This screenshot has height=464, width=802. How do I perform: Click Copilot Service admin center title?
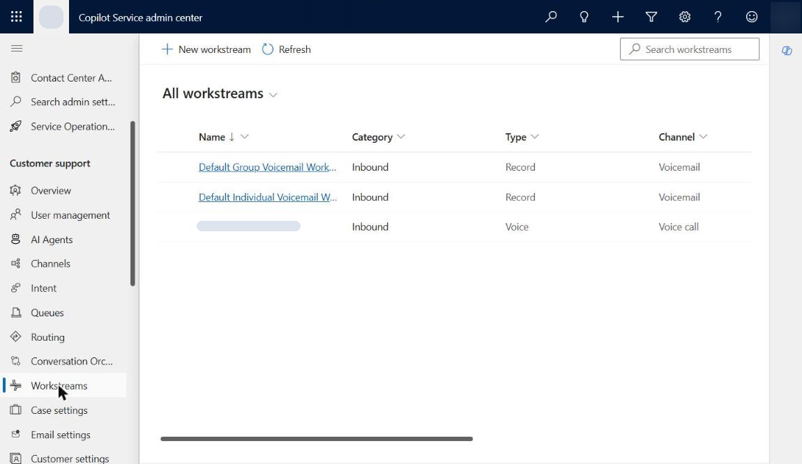click(140, 17)
